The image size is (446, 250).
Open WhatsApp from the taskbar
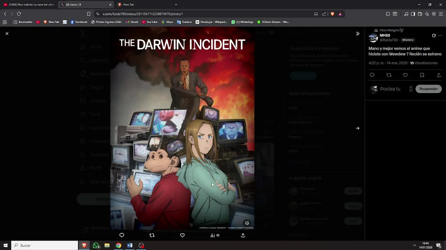pos(96,245)
